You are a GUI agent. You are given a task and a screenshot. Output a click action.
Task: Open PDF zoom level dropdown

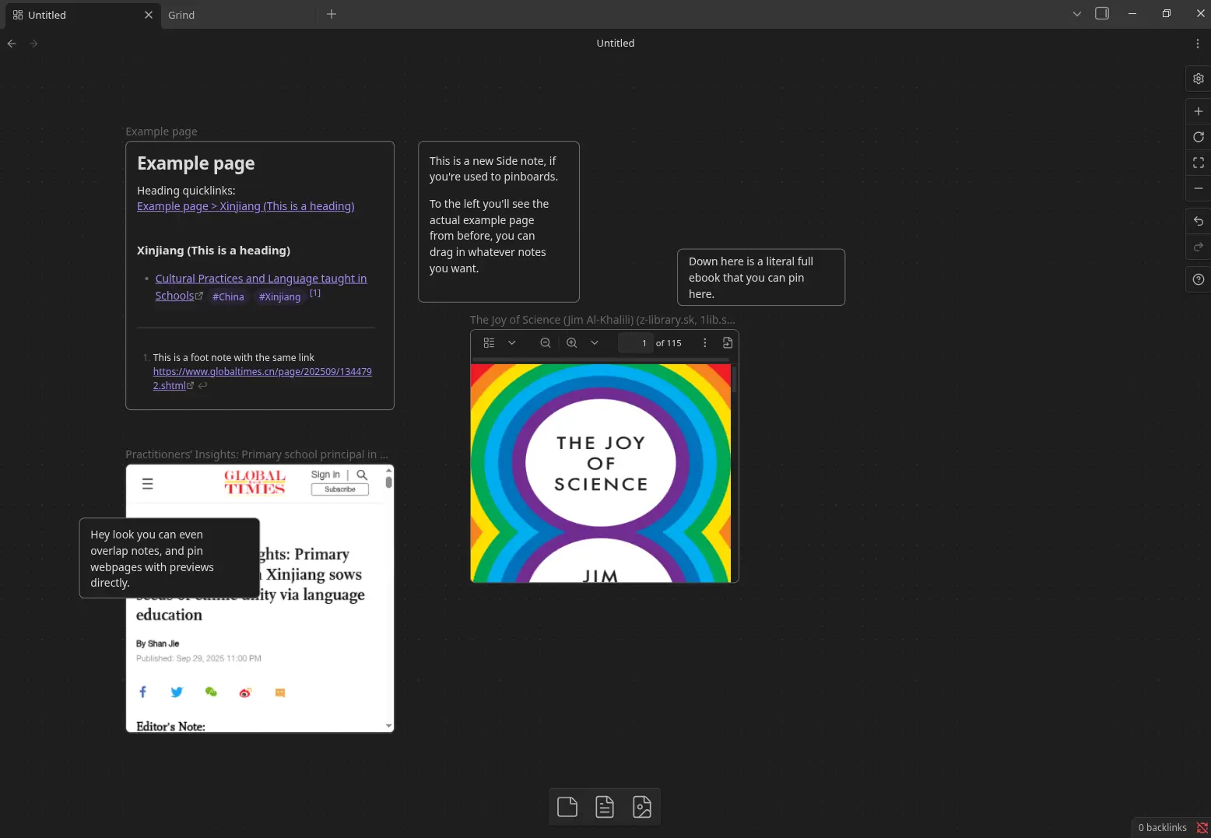595,343
